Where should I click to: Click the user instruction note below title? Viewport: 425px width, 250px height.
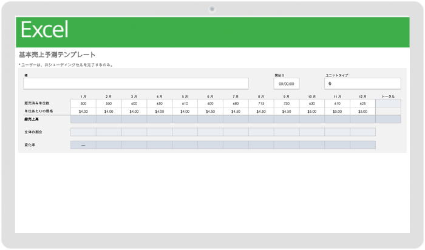pyautogui.click(x=66, y=65)
